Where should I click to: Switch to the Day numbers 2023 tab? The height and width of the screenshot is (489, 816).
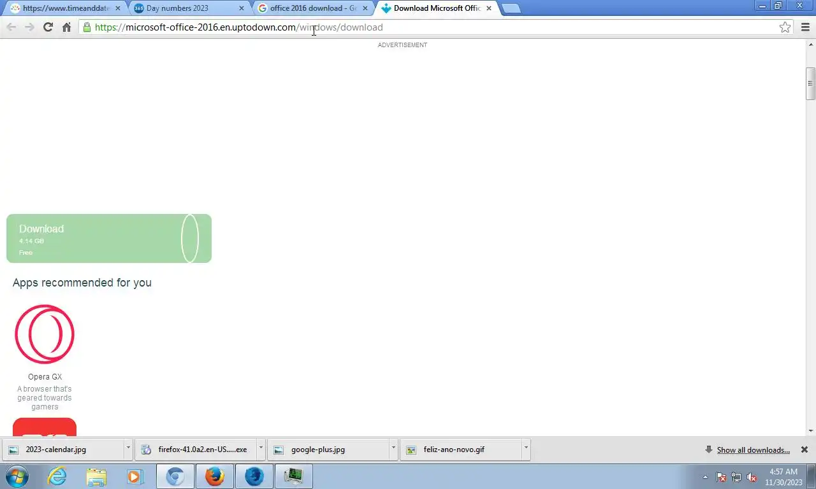tap(188, 8)
